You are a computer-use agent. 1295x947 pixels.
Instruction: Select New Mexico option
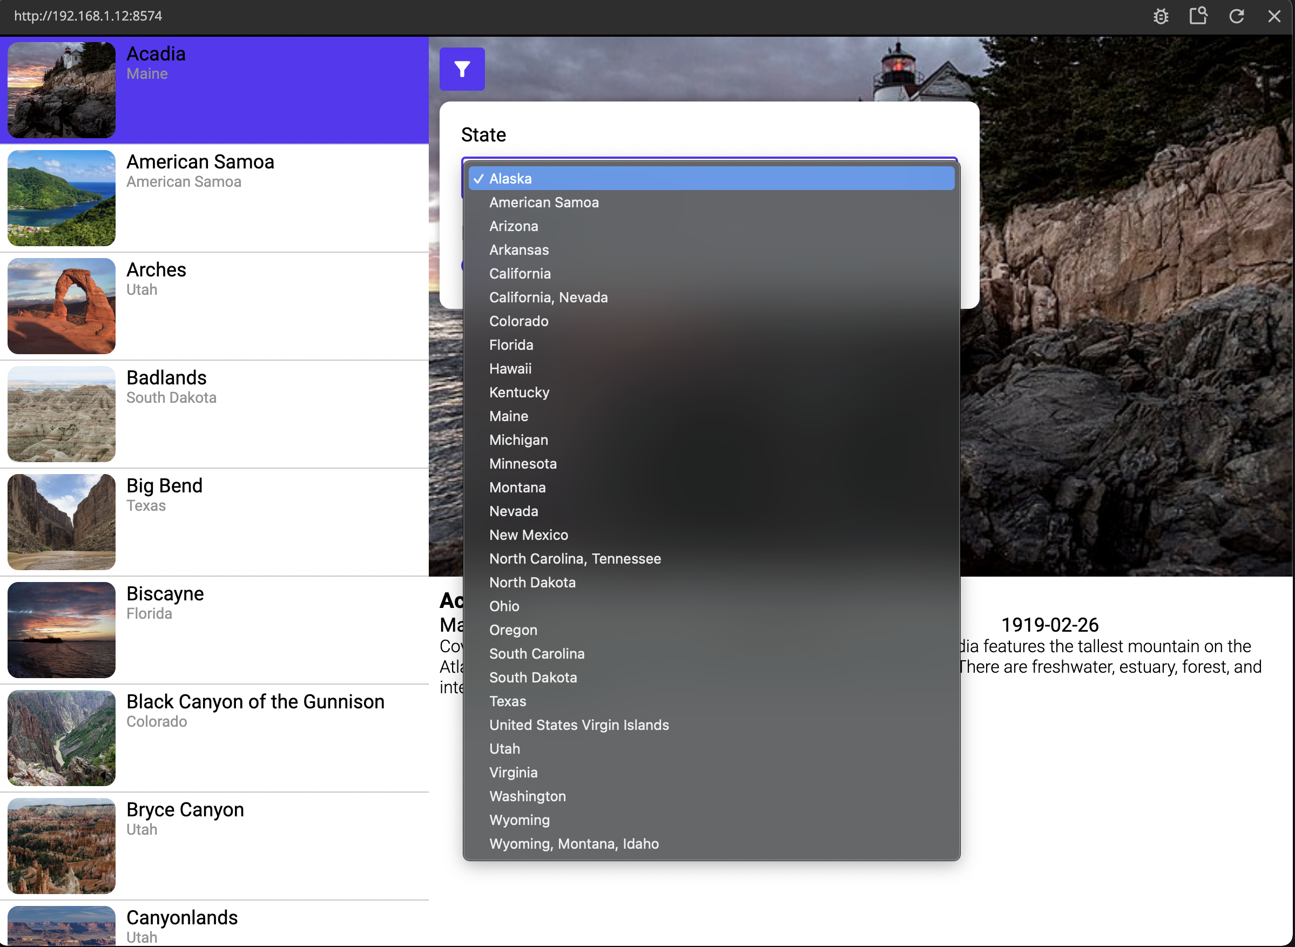(x=711, y=535)
